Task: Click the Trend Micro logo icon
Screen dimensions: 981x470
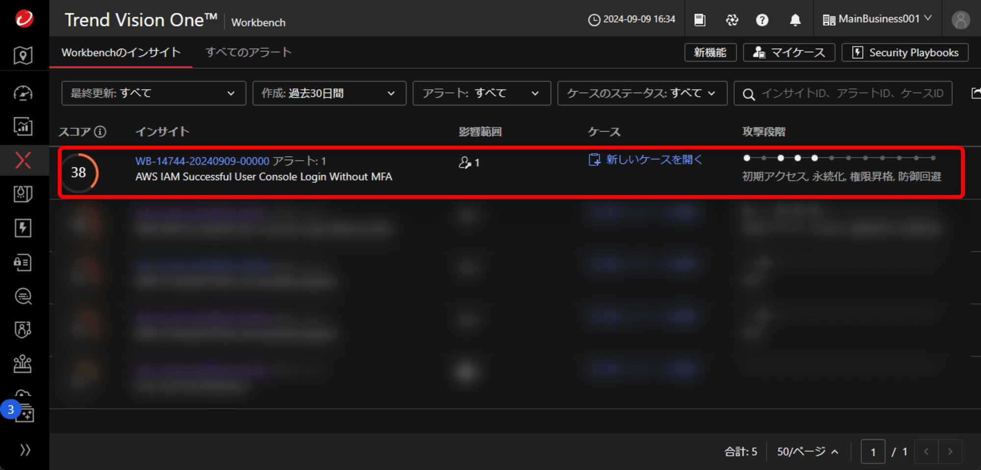Action: pyautogui.click(x=24, y=19)
